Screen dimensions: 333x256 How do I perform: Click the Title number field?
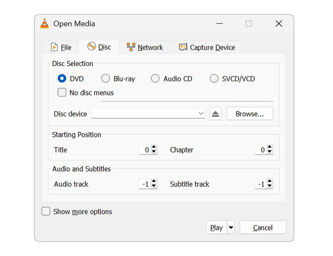pos(145,150)
